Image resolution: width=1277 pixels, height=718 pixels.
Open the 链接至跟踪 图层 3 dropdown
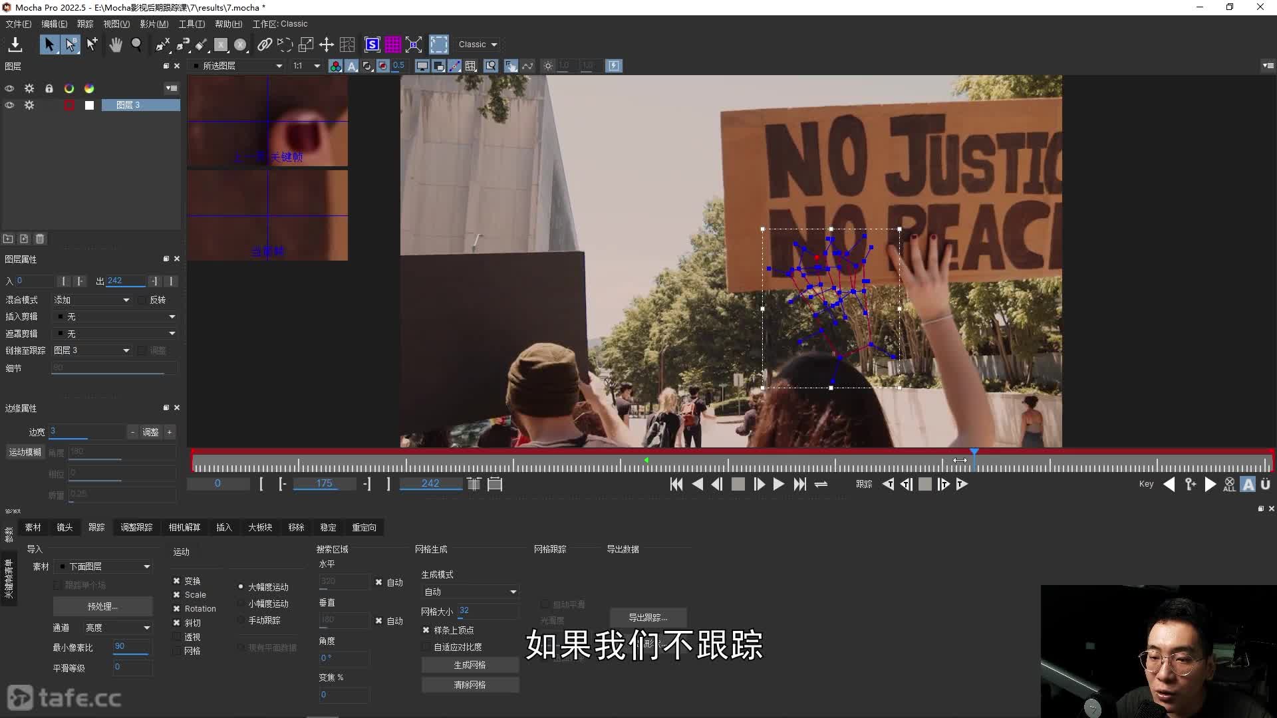click(92, 350)
